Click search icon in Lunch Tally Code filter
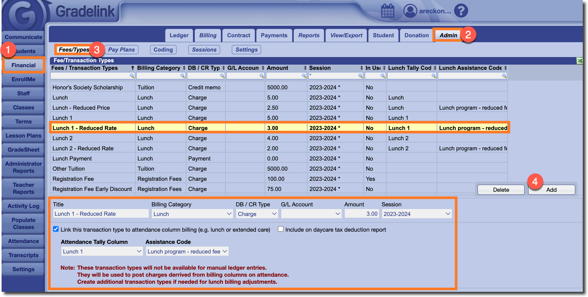 tap(434, 76)
